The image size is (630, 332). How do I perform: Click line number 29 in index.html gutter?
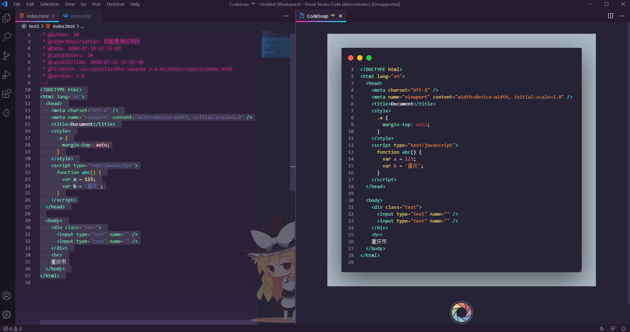(28, 220)
